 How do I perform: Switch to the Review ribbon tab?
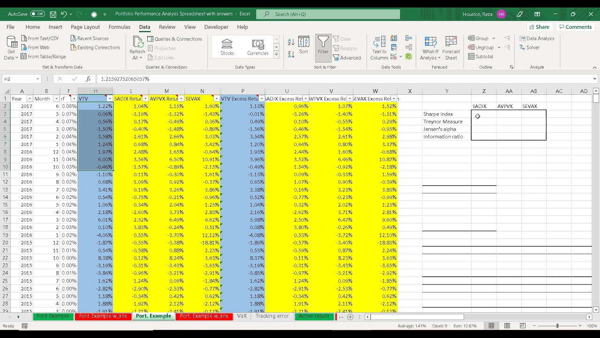click(167, 27)
